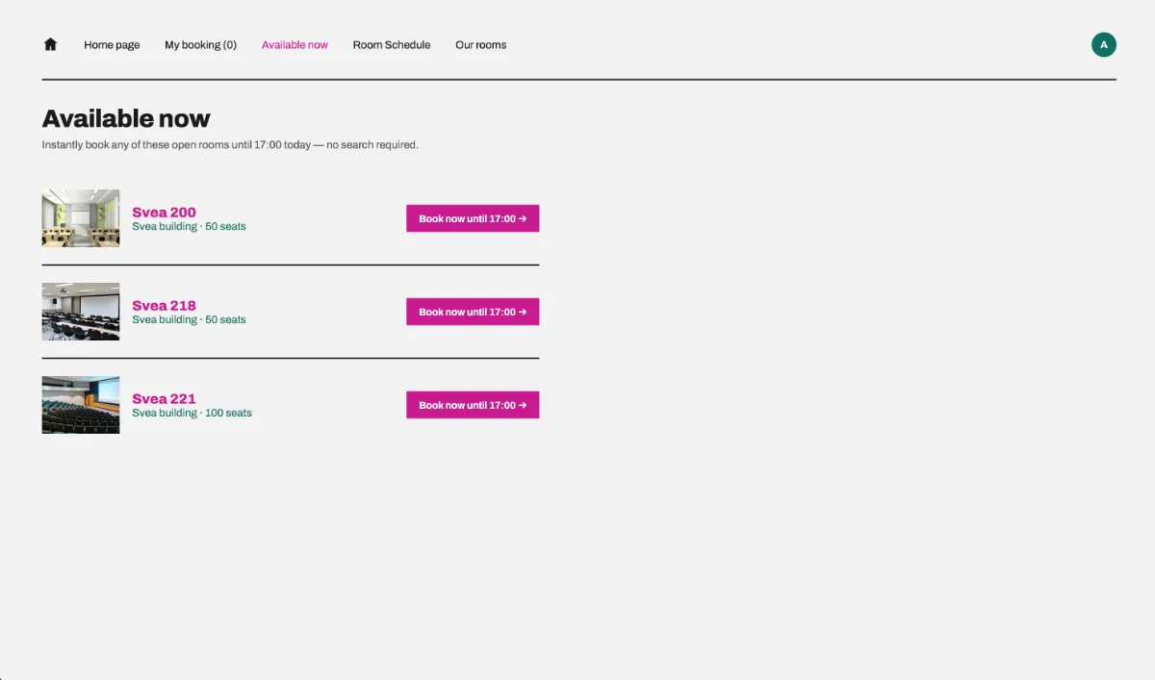Open the Svea 218 room title link

click(164, 306)
